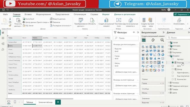Viewport: 190px width, 107px height.
Task: Open dropdown of Выручка values field
Action: [x=161, y=103]
